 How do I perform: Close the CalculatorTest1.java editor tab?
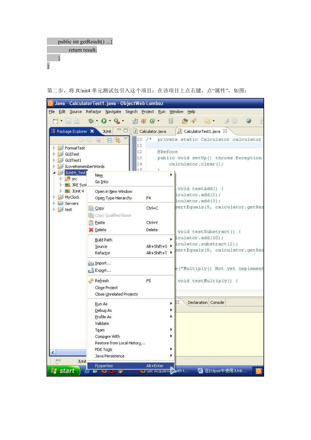225,131
